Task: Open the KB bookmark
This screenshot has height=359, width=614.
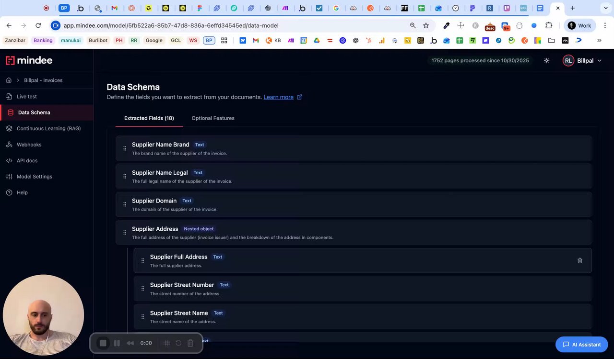Action: (x=273, y=41)
